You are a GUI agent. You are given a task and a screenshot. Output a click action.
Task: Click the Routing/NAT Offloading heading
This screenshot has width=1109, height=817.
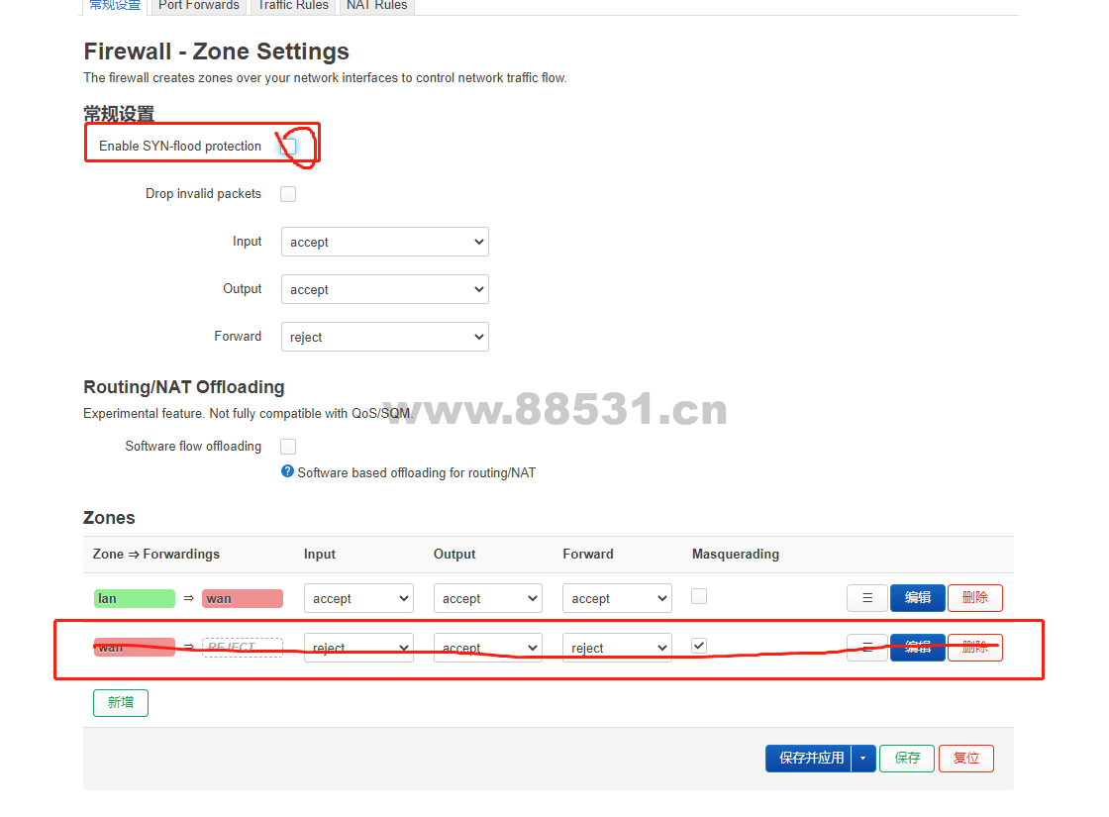tap(184, 387)
